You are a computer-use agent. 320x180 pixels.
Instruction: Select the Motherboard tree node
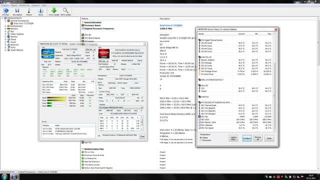click(16, 26)
